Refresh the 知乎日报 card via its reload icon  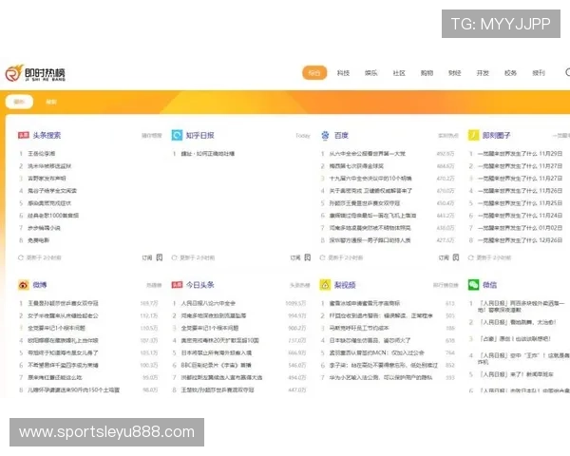(174, 257)
